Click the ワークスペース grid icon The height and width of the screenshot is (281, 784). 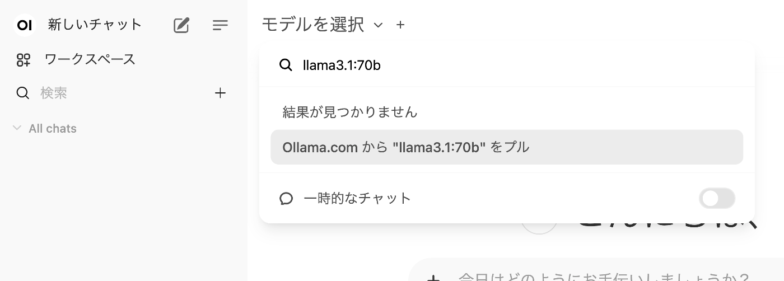tap(23, 60)
